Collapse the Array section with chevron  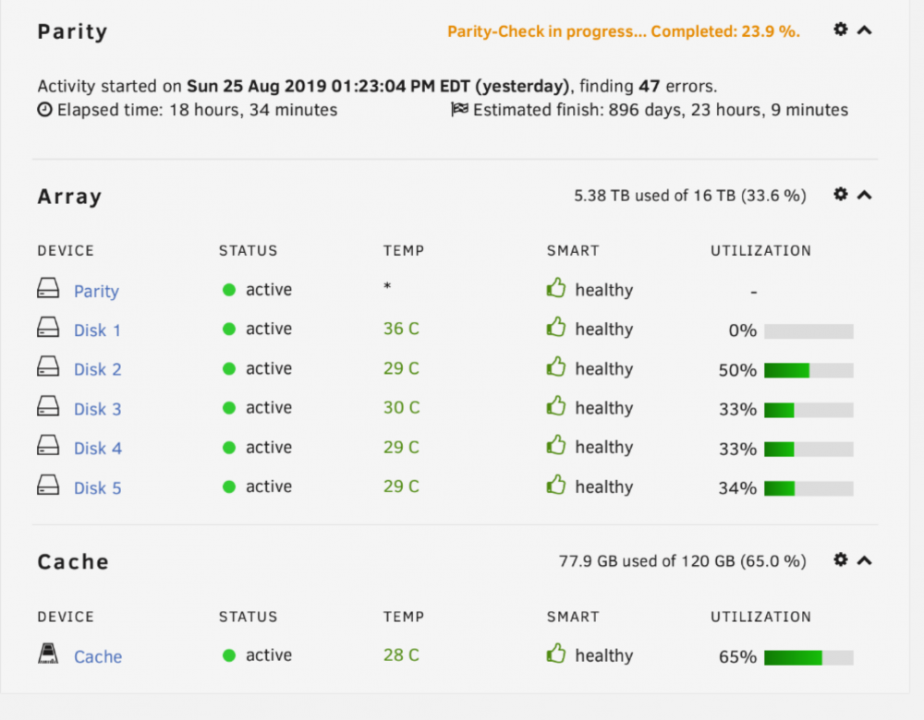click(865, 195)
